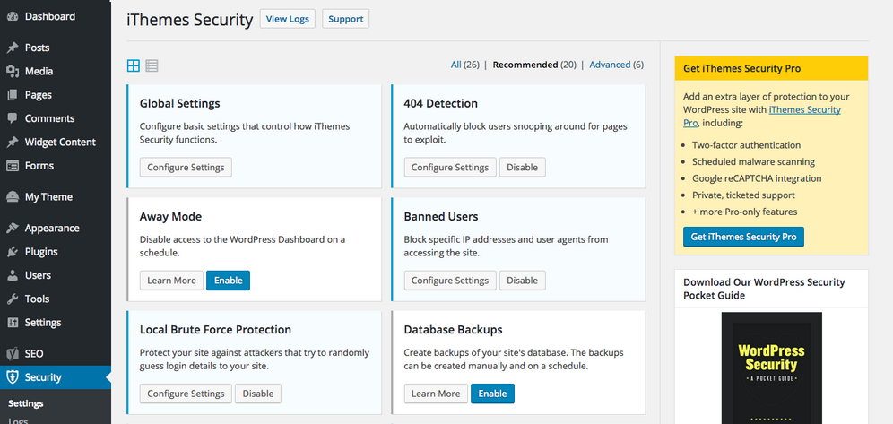Click the Forms icon in sidebar
This screenshot has width=893, height=424.
(x=13, y=166)
